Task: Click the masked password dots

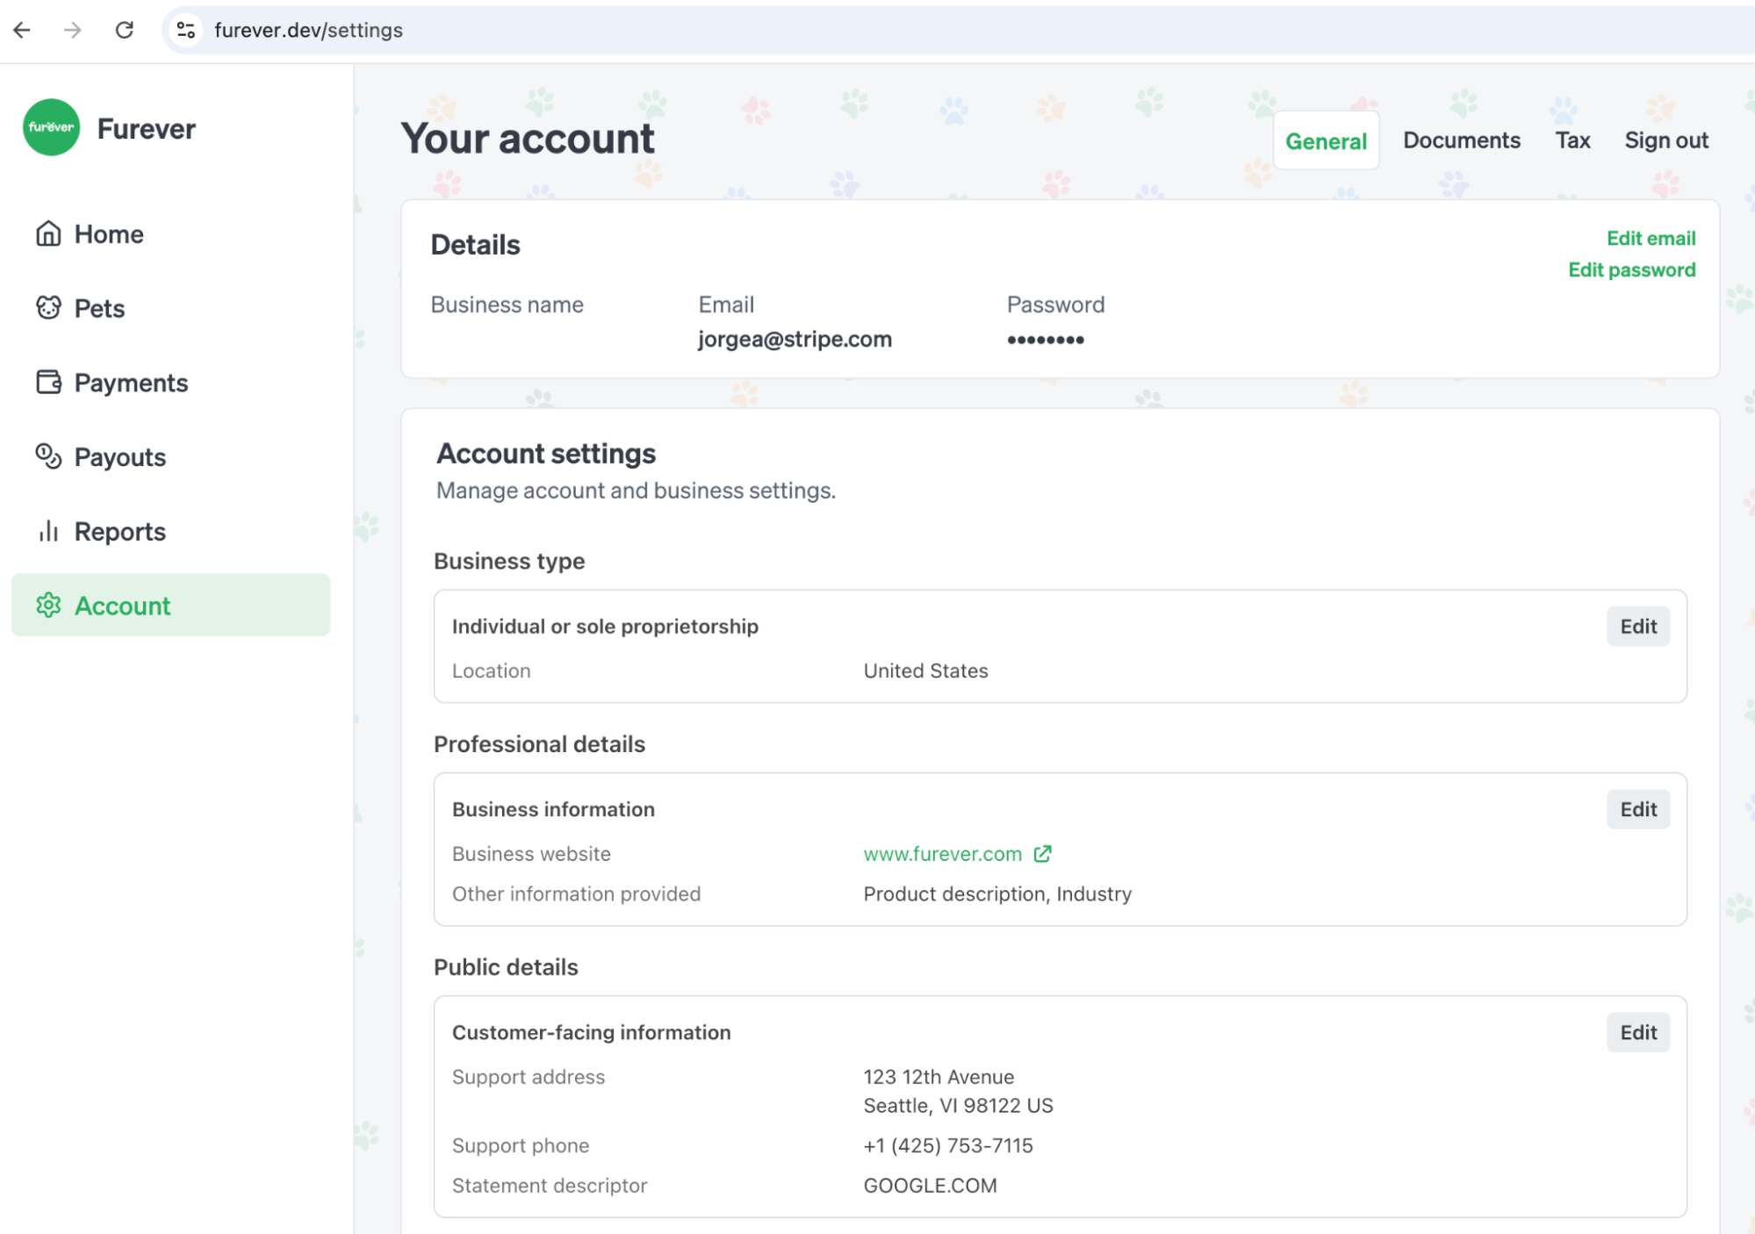Action: pyautogui.click(x=1045, y=340)
